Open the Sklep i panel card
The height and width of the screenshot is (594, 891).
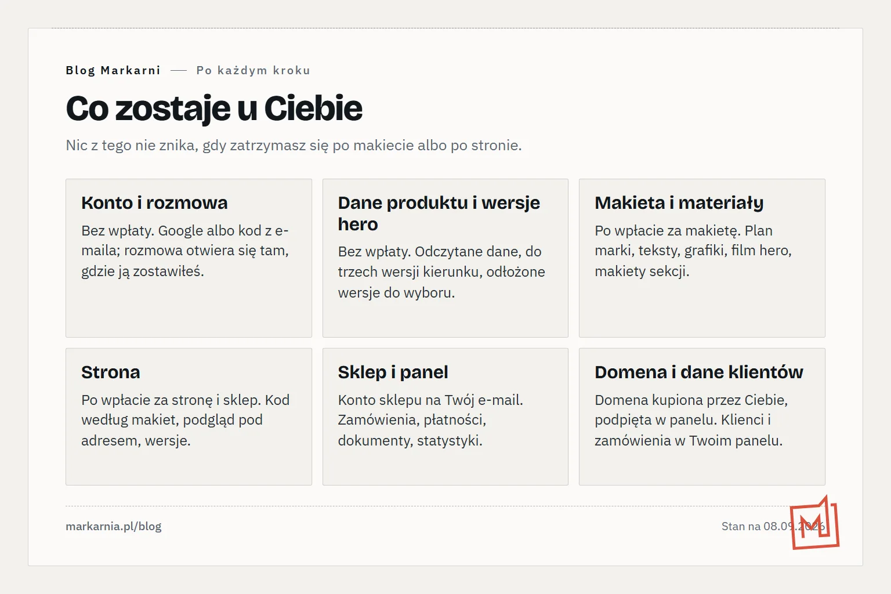coord(445,416)
